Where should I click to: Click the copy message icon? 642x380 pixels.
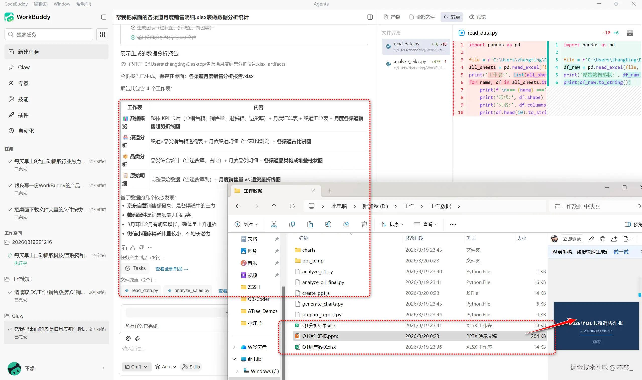click(124, 248)
